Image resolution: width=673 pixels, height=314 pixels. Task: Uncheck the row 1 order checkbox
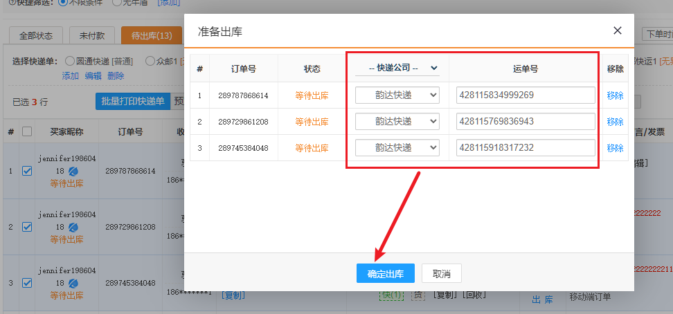tap(27, 172)
